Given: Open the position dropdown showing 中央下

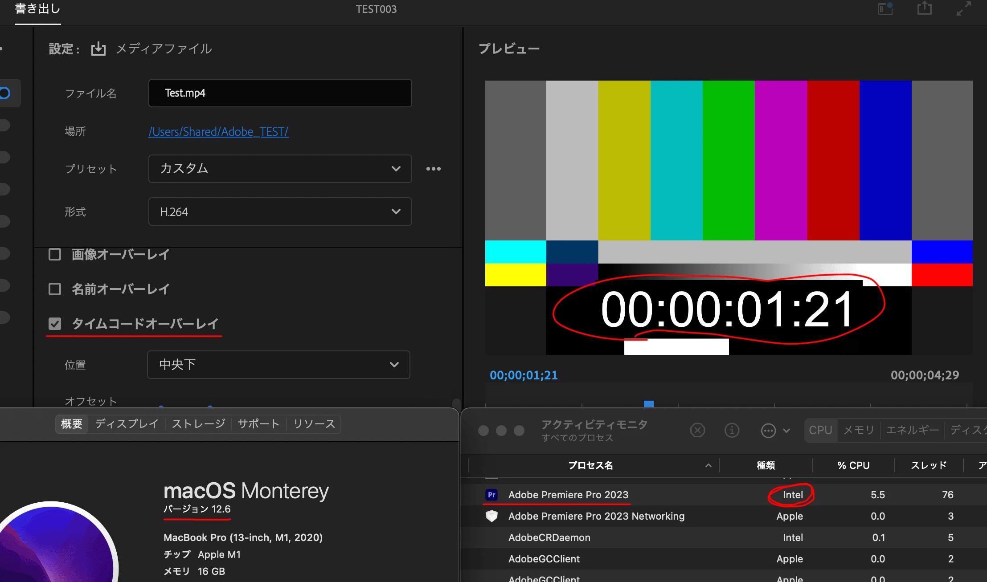Looking at the screenshot, I should pyautogui.click(x=278, y=365).
